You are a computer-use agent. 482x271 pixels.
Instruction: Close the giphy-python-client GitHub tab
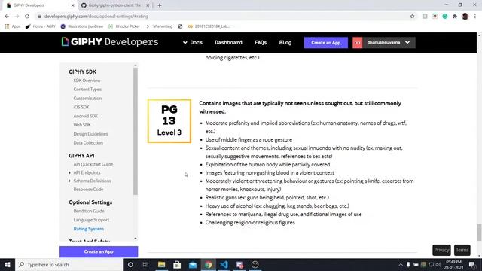click(148, 5)
